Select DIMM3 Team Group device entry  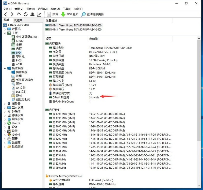click(x=75, y=30)
